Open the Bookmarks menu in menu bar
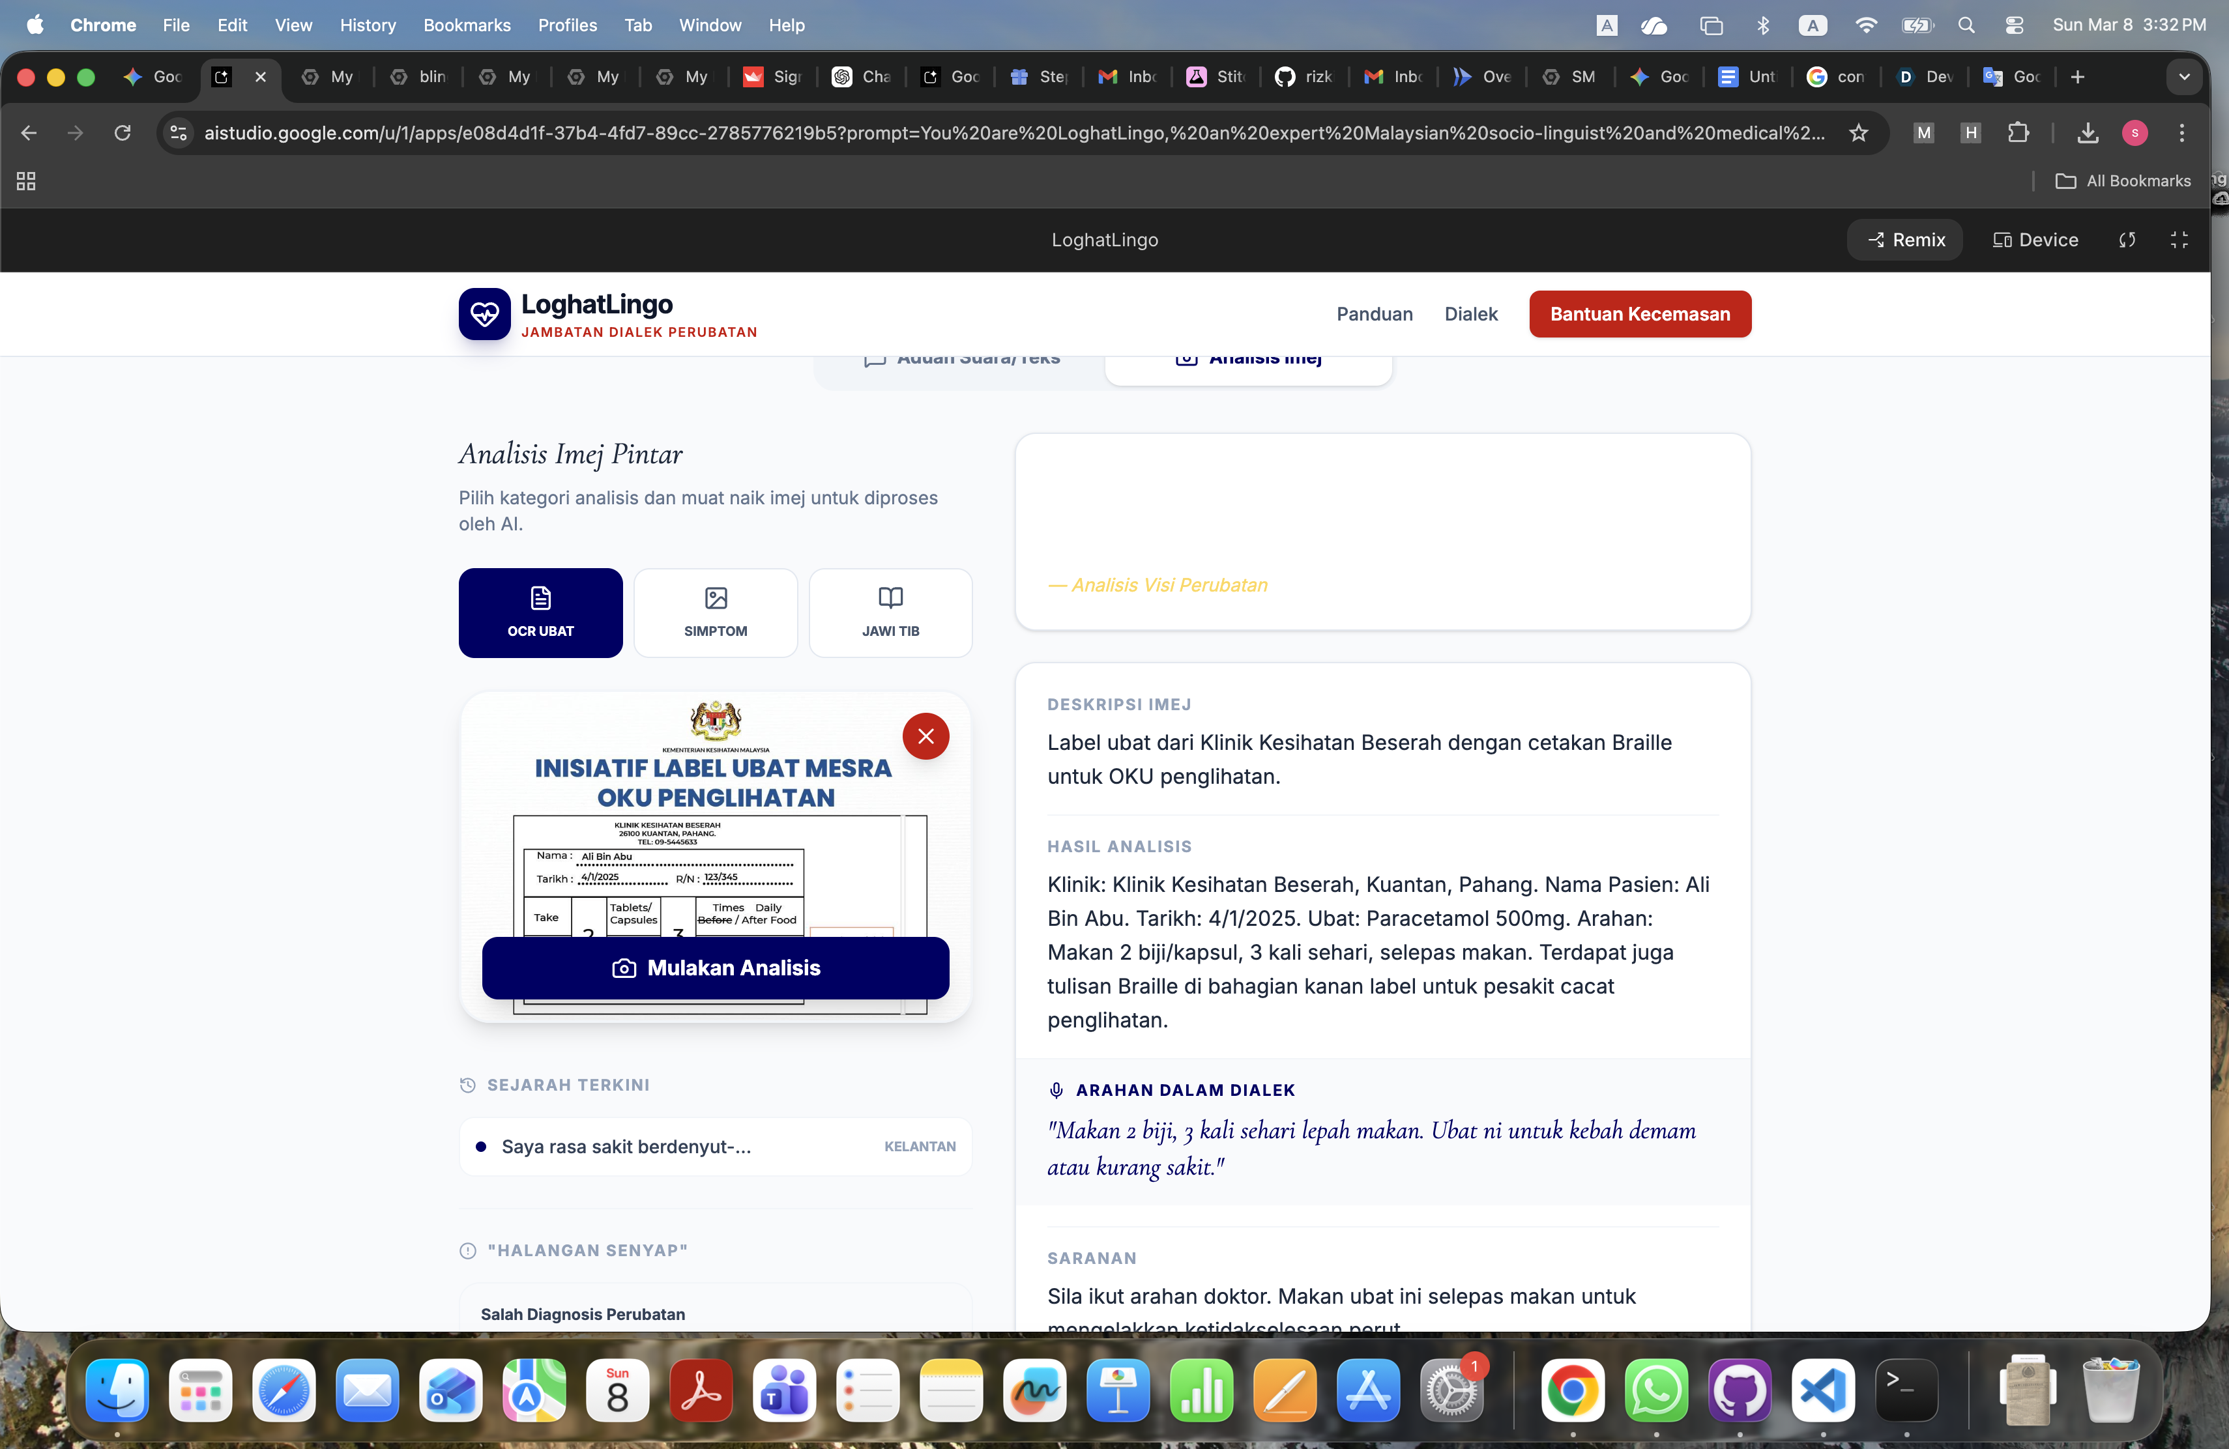2229x1449 pixels. click(467, 25)
